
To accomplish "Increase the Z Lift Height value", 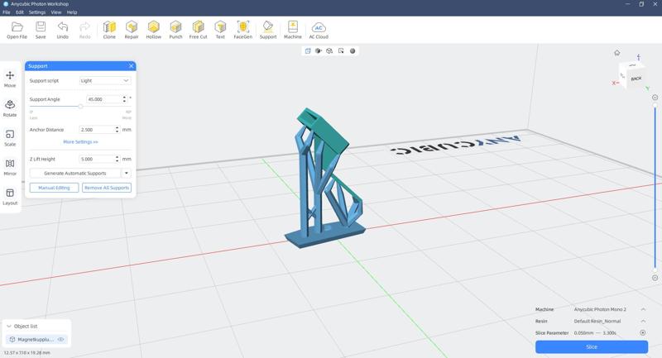I will (x=117, y=157).
